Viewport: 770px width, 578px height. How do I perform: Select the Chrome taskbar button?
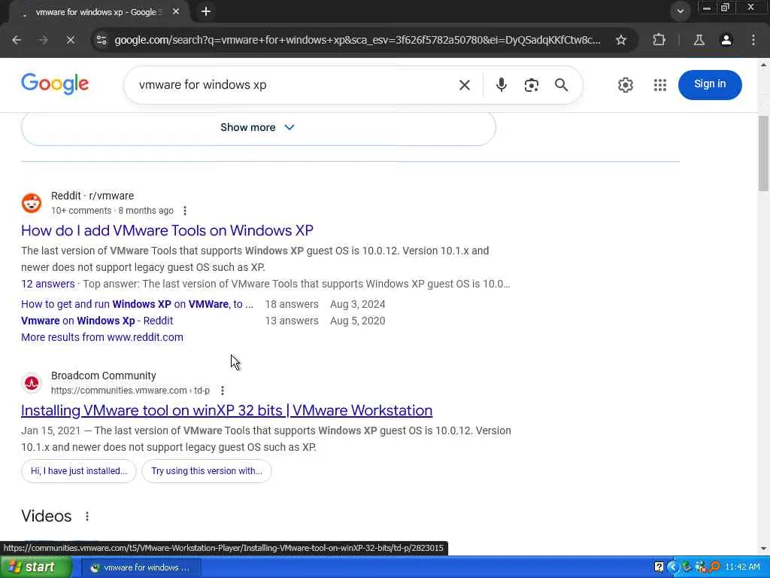tap(140, 567)
